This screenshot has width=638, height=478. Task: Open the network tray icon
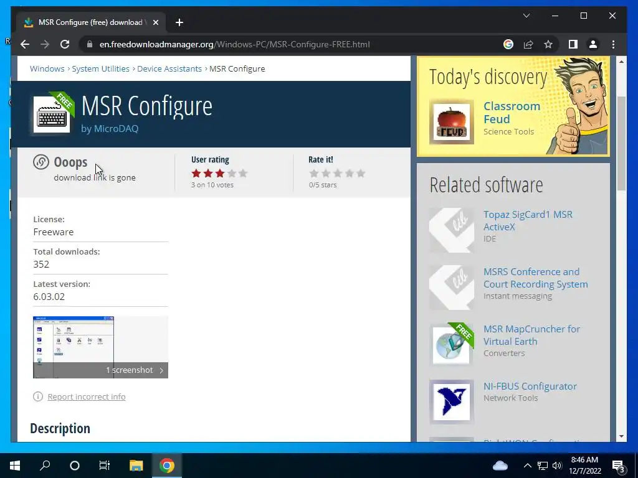543,466
